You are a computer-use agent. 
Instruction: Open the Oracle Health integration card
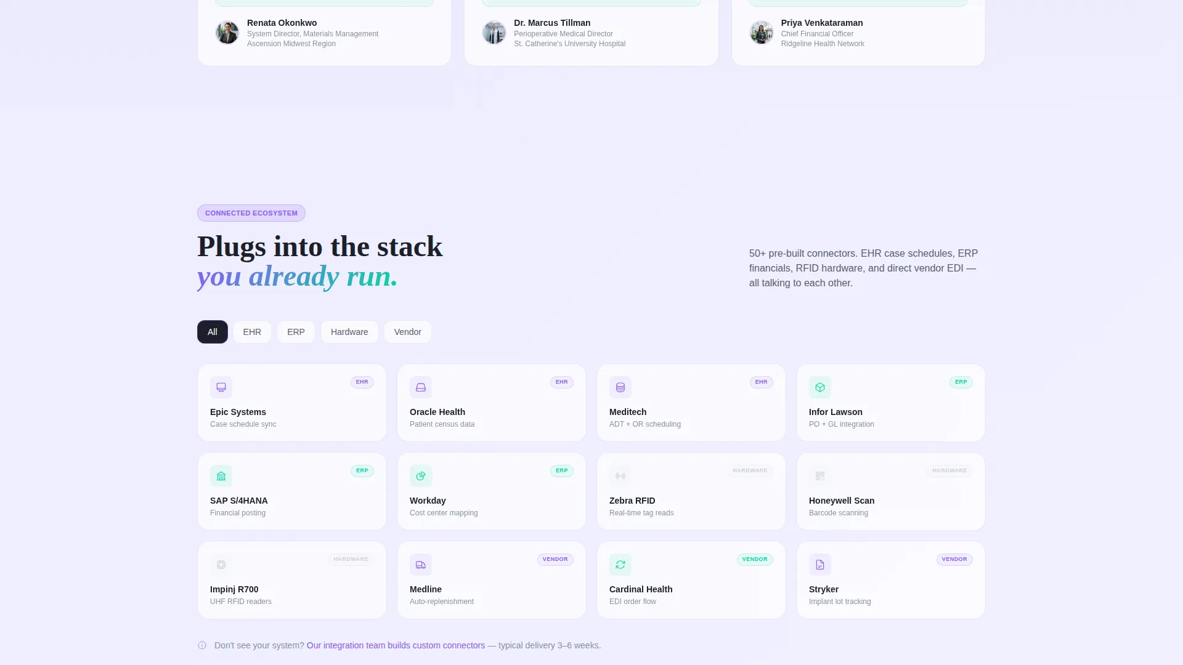pyautogui.click(x=492, y=403)
